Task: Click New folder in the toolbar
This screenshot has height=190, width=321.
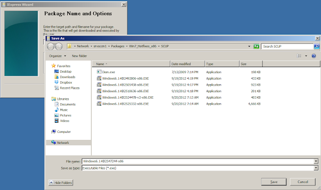Action: [79, 56]
